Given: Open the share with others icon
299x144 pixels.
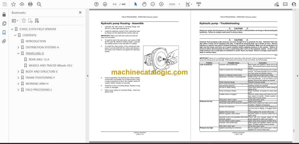Looking at the screenshot, I should coord(294,4).
